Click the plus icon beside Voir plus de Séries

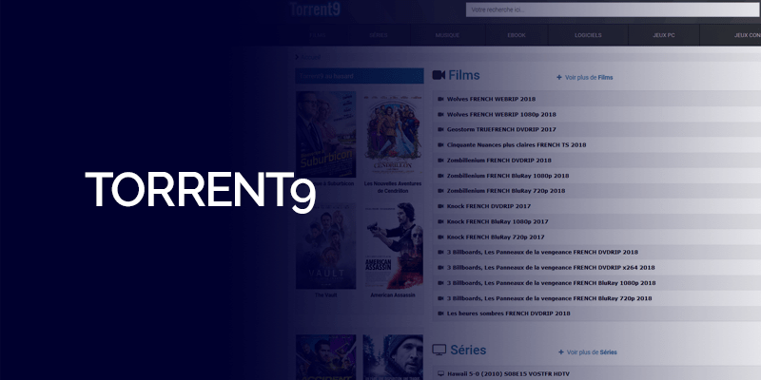(561, 352)
